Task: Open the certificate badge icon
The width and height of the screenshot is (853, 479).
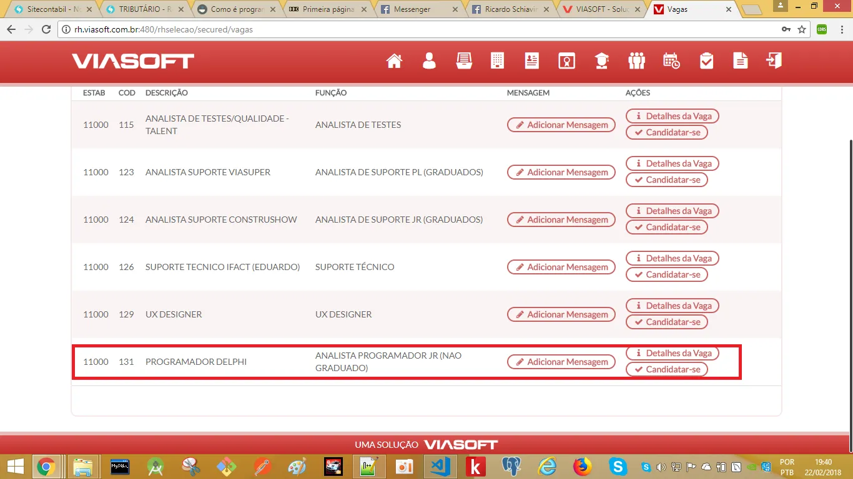Action: (566, 60)
